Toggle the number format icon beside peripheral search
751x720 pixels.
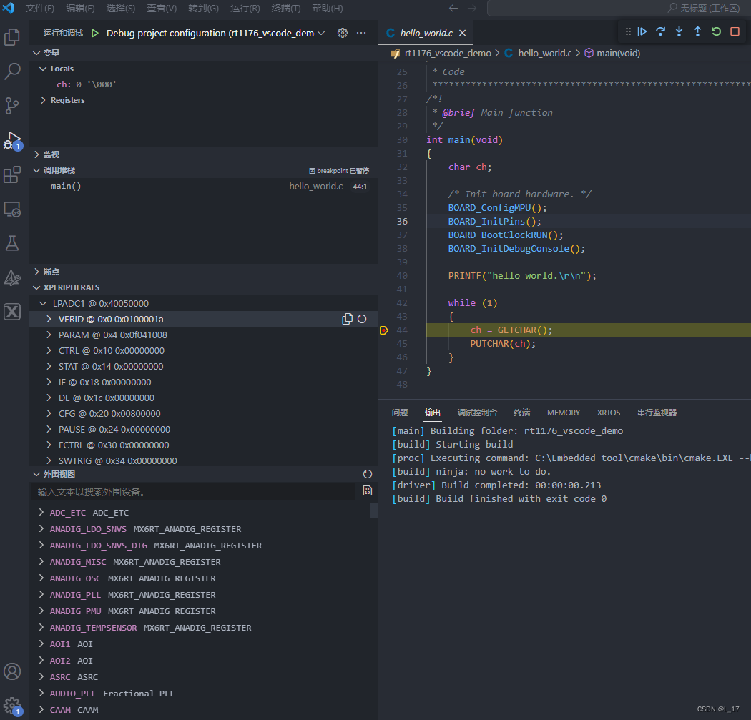tap(368, 490)
